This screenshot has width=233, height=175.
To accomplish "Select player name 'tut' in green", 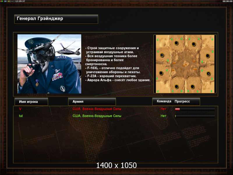I will [x=21, y=116].
